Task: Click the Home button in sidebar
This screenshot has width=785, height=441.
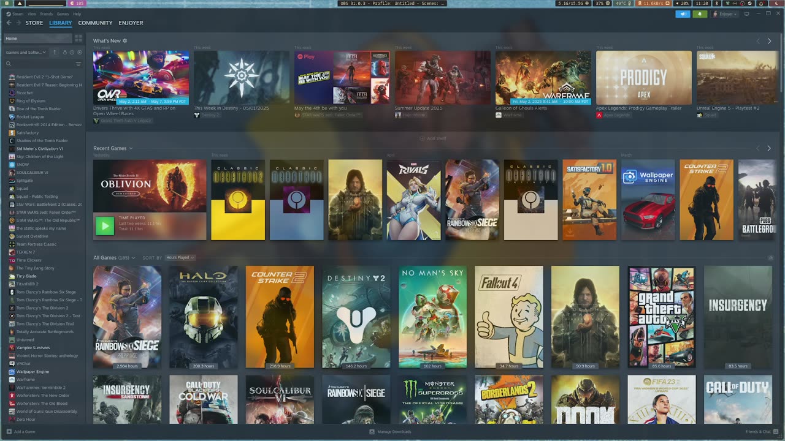Action: pos(38,39)
